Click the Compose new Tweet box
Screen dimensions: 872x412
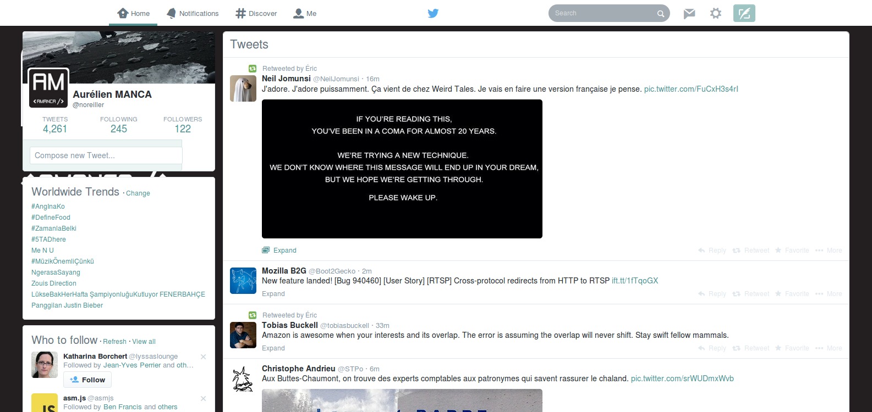106,155
